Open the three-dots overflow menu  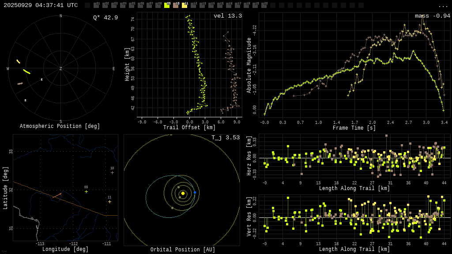tap(443, 6)
